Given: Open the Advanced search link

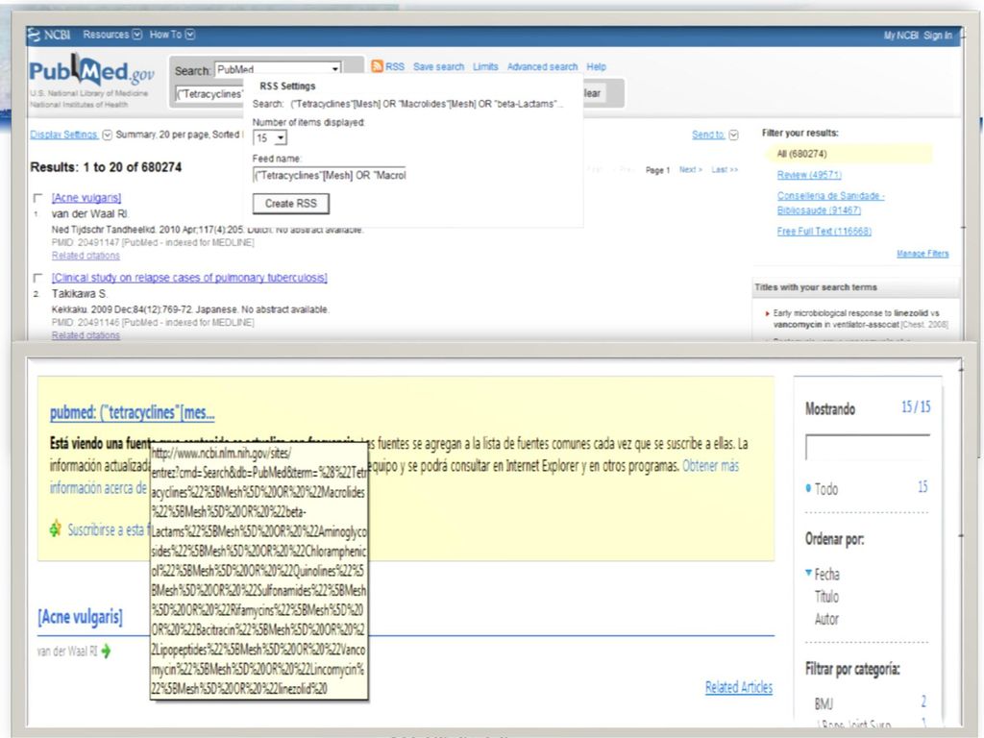Looking at the screenshot, I should tap(542, 66).
